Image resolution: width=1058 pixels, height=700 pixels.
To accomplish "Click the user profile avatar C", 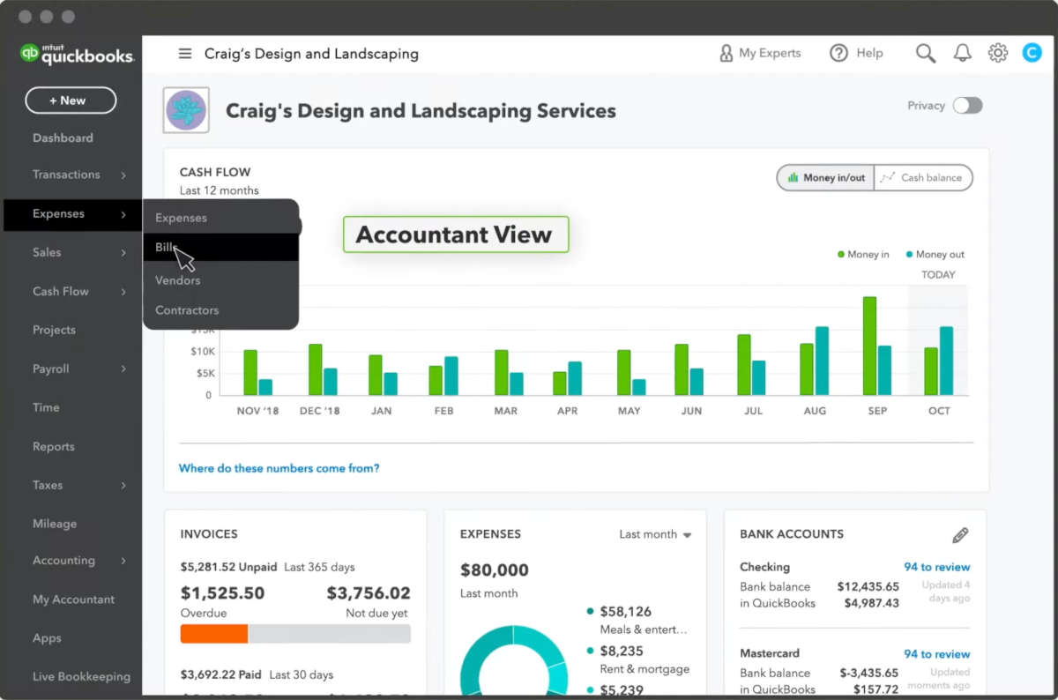I will (x=1032, y=53).
